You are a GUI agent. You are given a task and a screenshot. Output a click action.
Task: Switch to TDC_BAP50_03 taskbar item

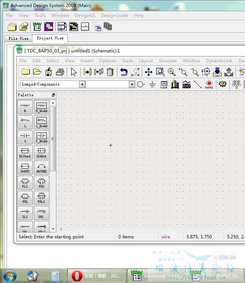(216, 276)
